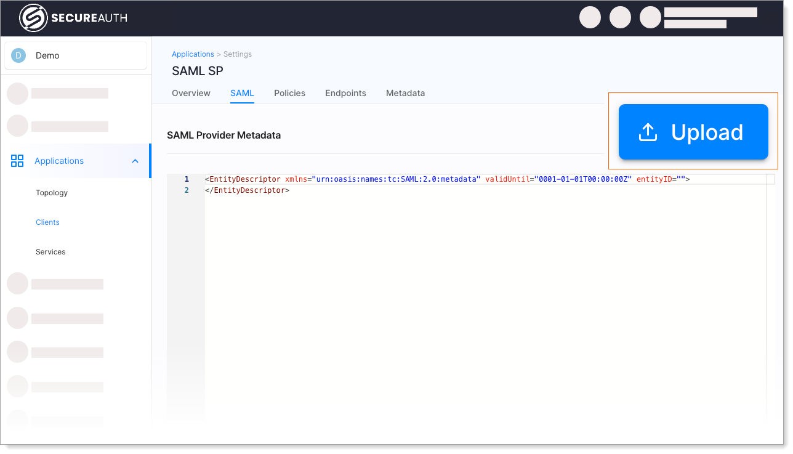Click the Demo workspace avatar icon
793x454 pixels.
coord(18,55)
